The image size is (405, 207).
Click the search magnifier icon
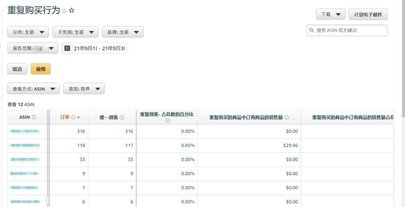312,30
